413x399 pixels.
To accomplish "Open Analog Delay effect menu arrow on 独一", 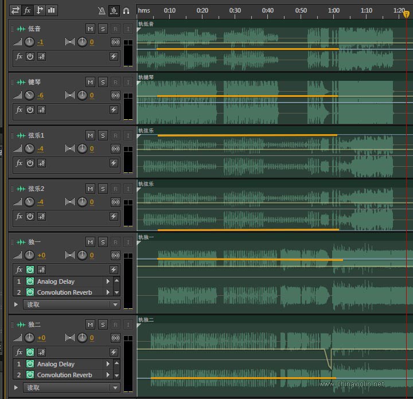I will [x=108, y=281].
